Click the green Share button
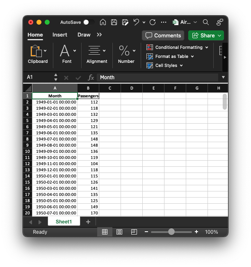Image resolution: width=251 pixels, height=267 pixels. 206,35
